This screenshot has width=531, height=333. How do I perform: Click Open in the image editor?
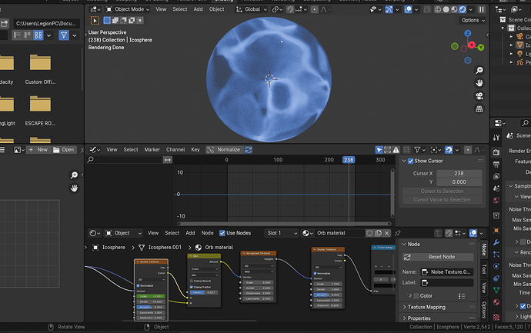pyautogui.click(x=64, y=149)
